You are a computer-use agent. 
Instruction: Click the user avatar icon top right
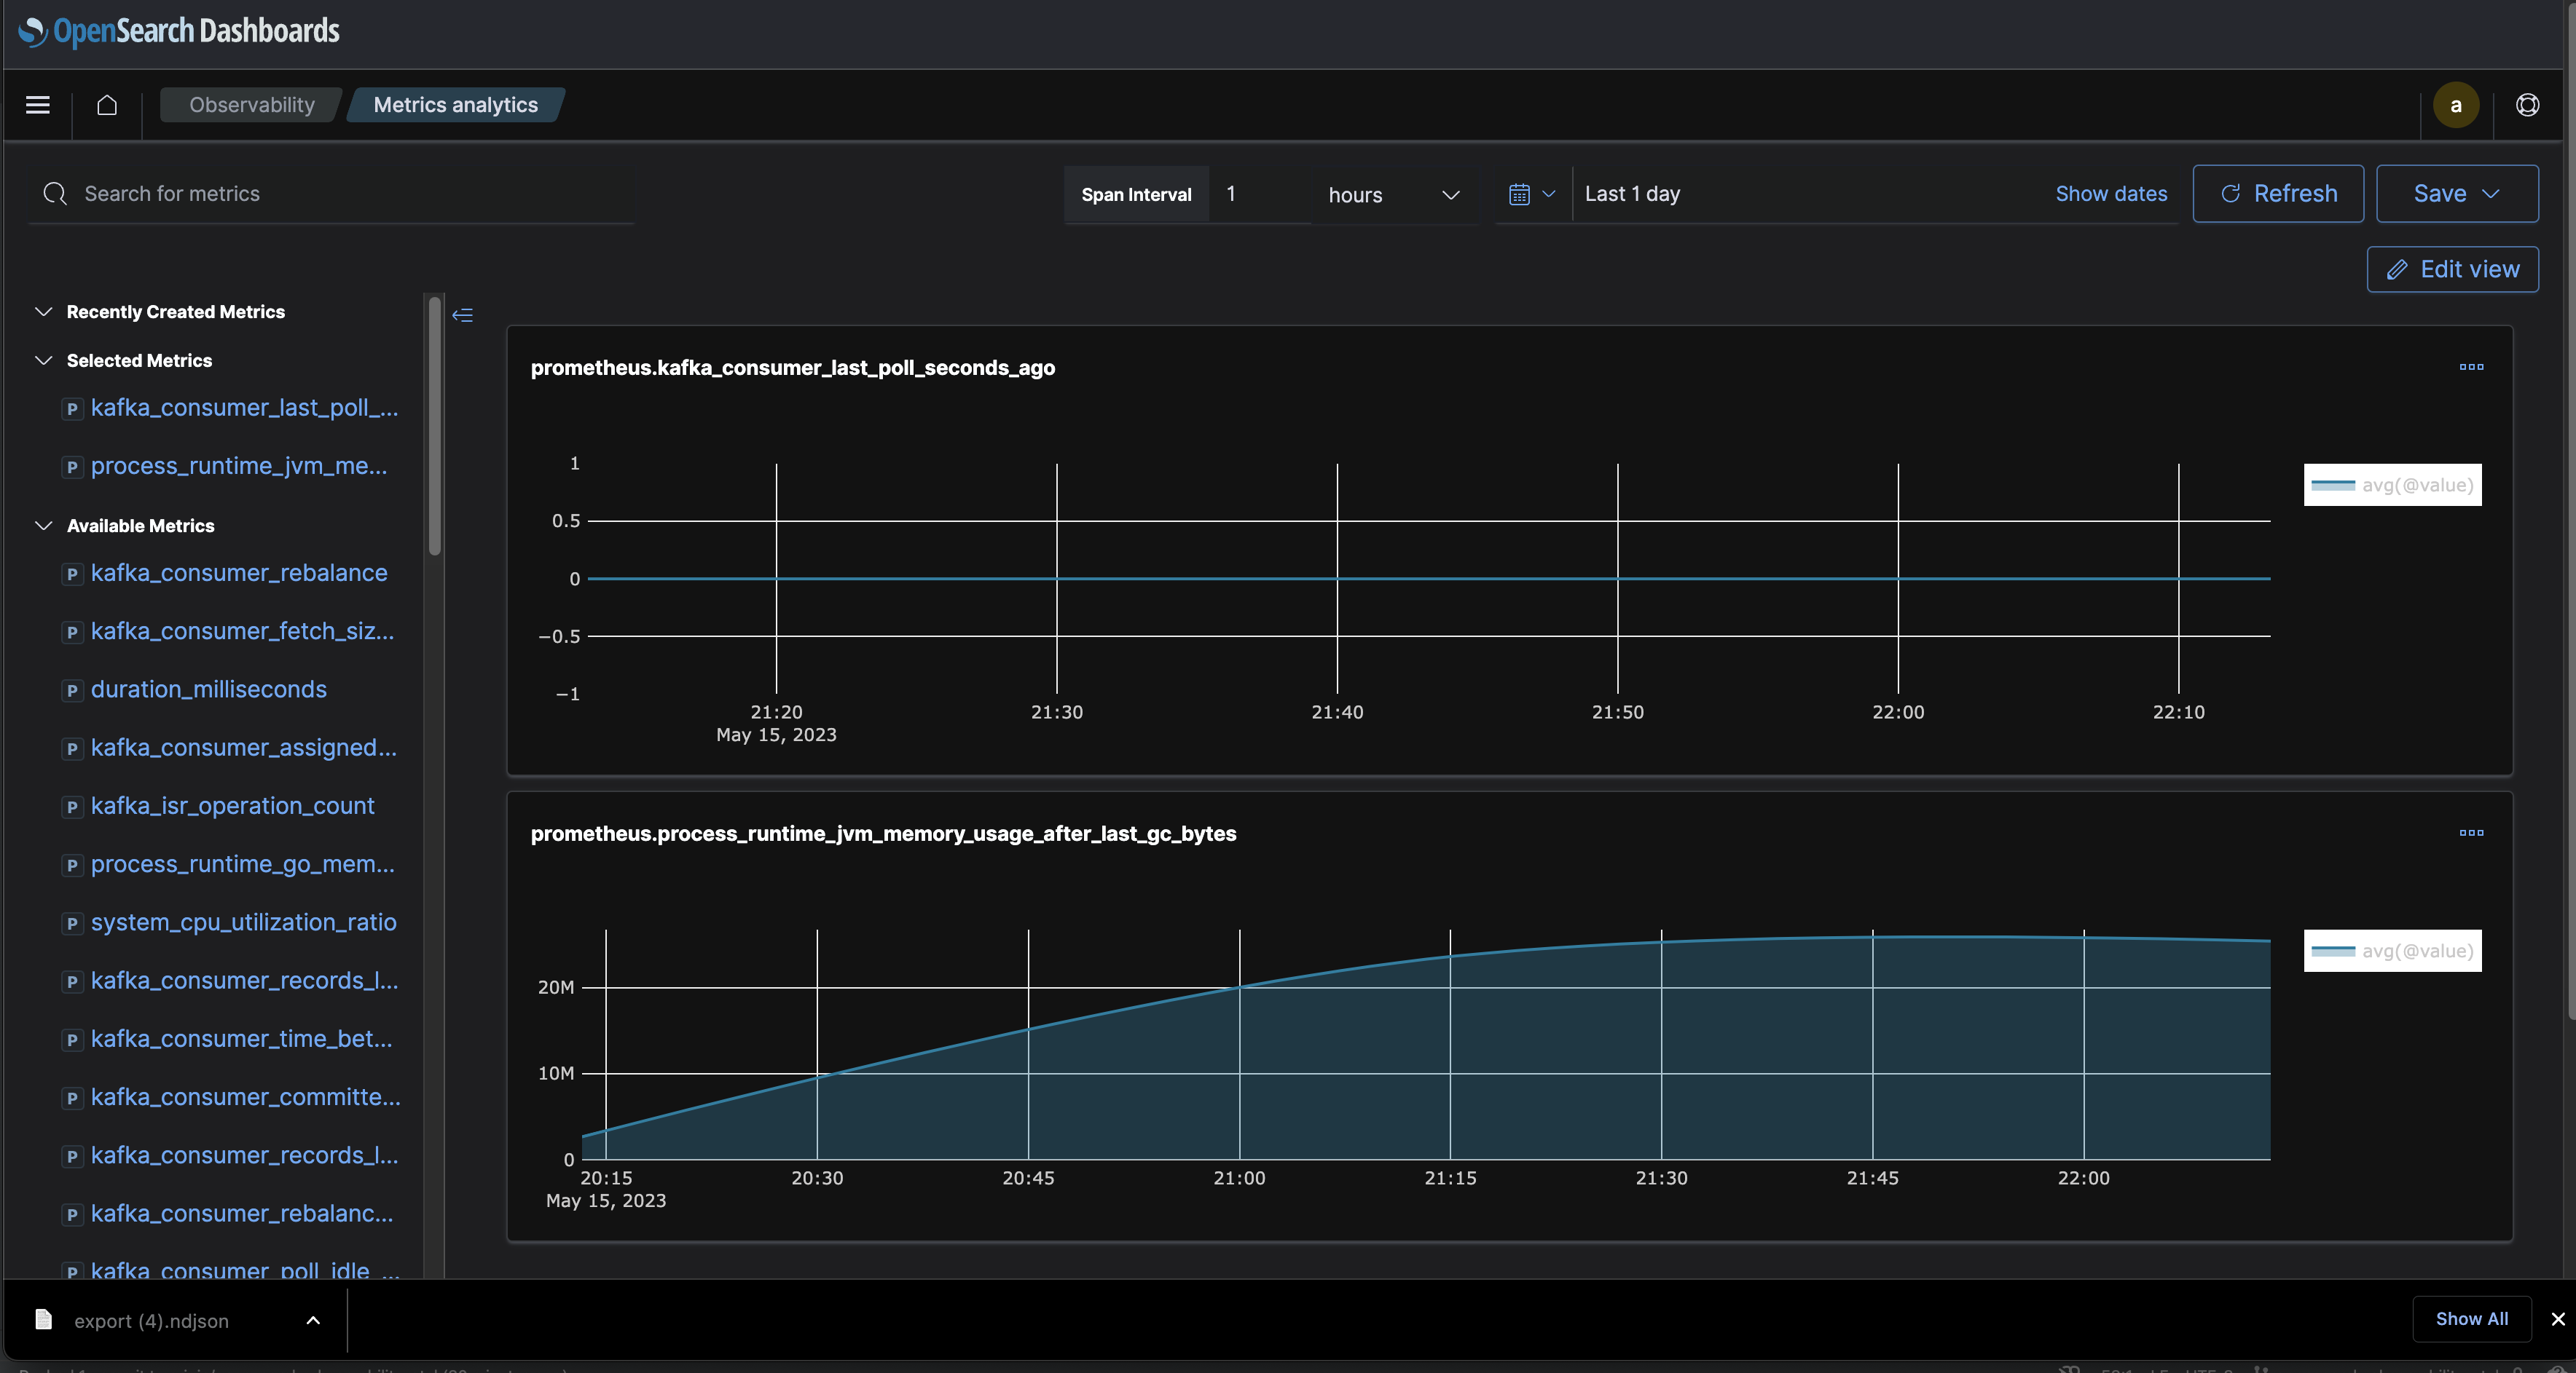2457,104
